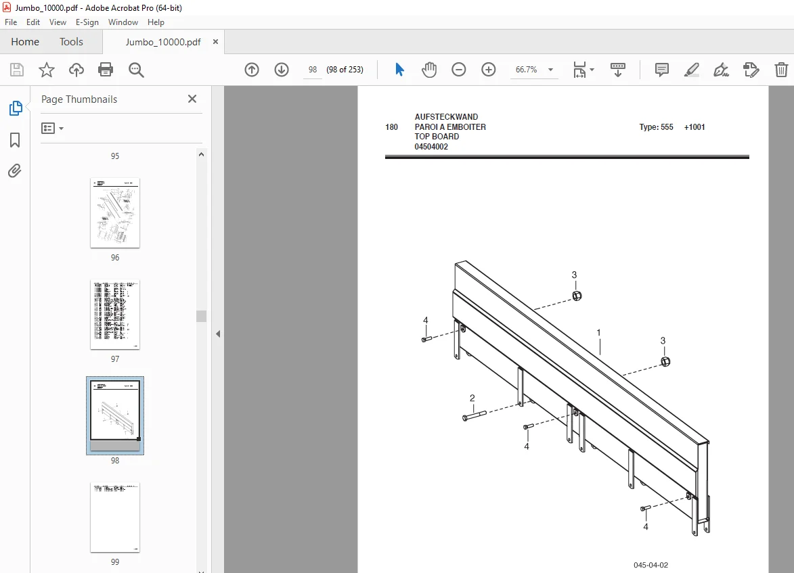Click the fit page width icon
794x573 pixels.
pos(580,70)
